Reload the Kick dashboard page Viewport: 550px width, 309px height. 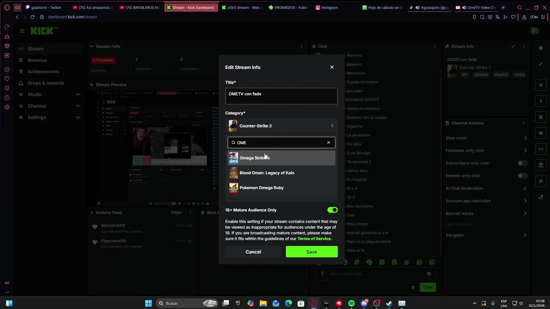(32, 17)
